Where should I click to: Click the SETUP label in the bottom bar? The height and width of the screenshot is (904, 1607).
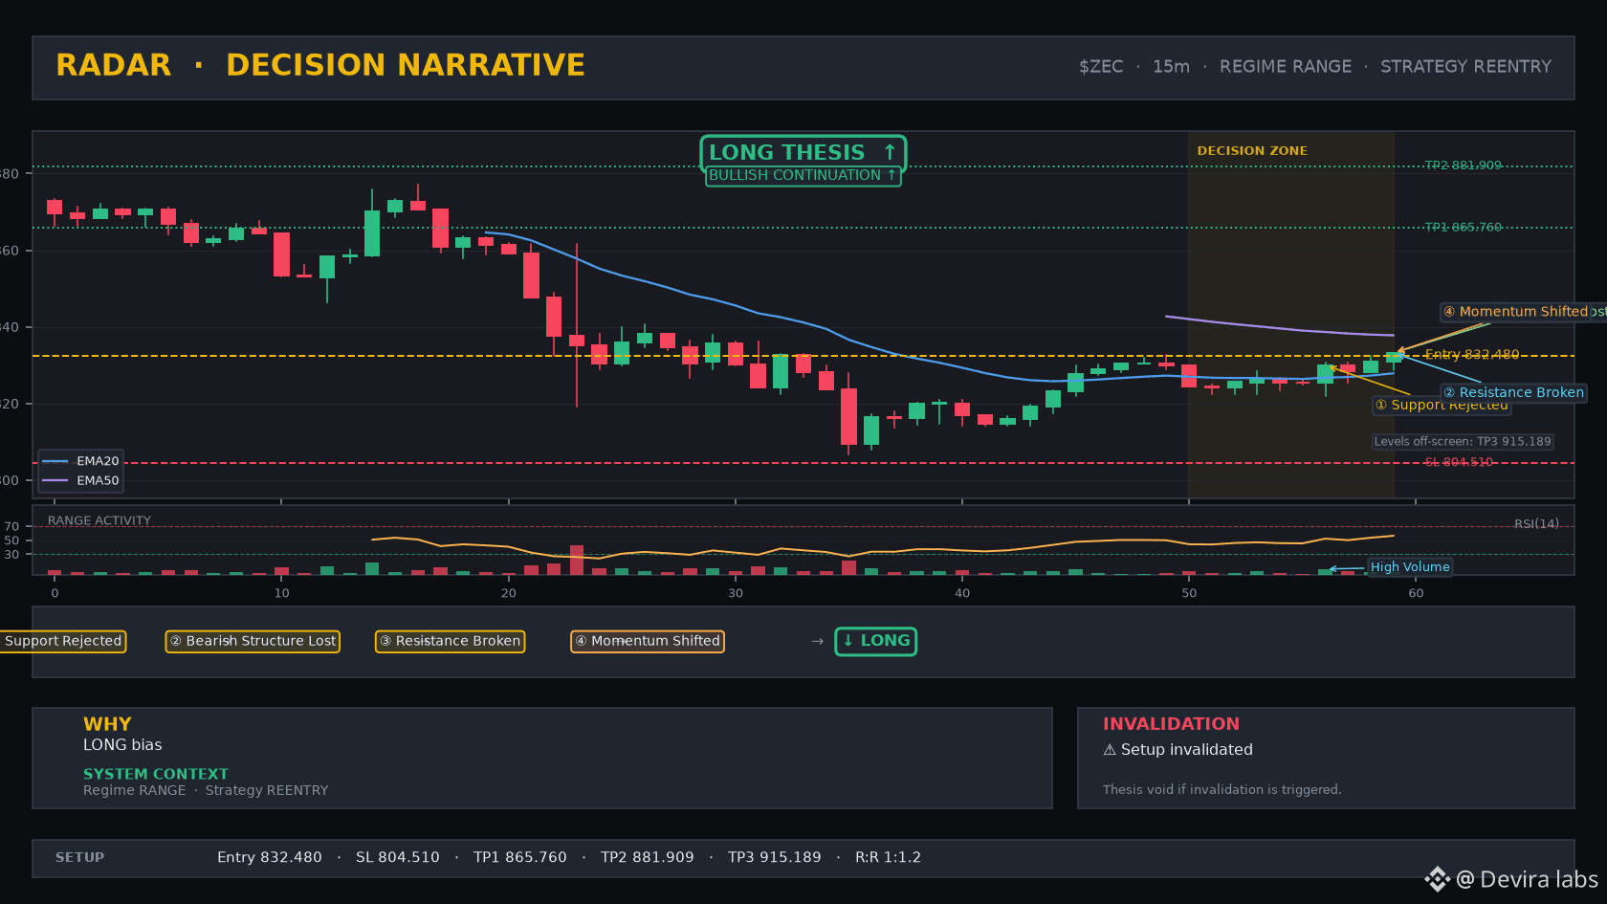(80, 857)
